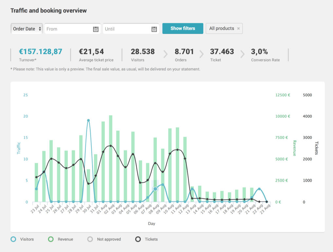Viewport: 333px width, 252px height.
Task: Open the From date calendar icon
Action: (x=96, y=29)
